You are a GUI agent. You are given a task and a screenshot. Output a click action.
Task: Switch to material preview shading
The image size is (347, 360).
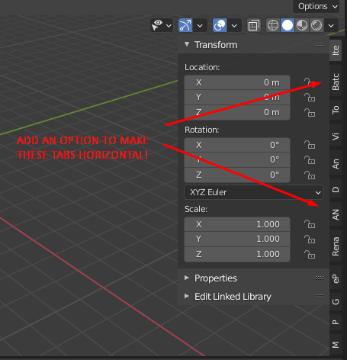click(302, 25)
